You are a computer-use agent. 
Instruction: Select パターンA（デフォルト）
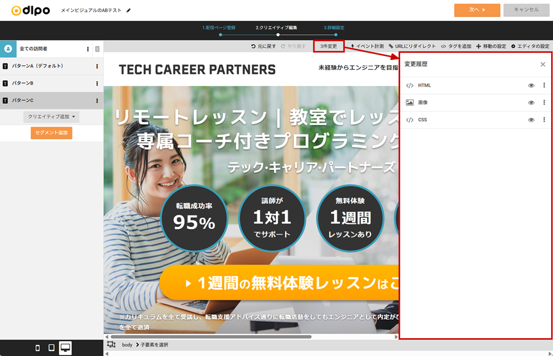pos(52,66)
